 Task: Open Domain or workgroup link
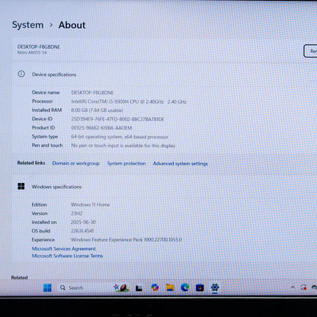(x=75, y=163)
